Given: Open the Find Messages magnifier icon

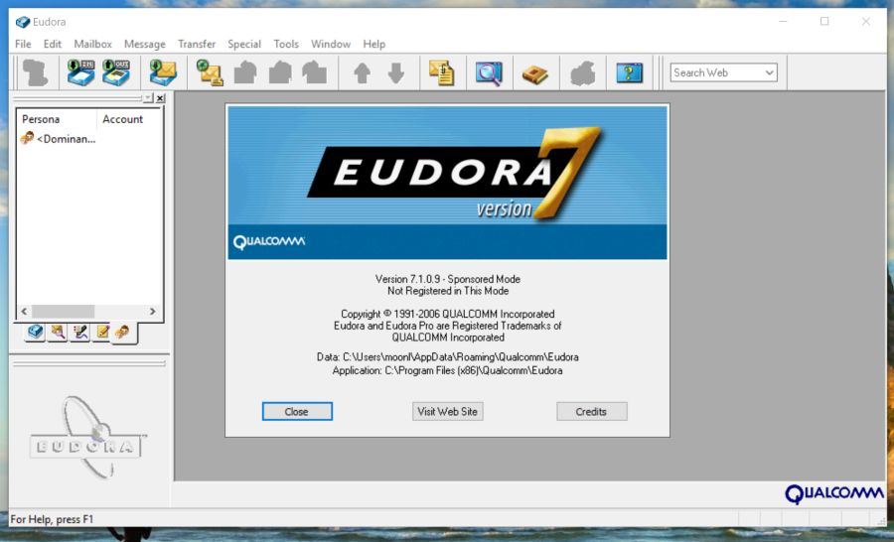Looking at the screenshot, I should point(488,72).
